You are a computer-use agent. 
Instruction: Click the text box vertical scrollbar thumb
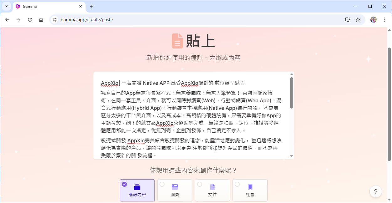tap(291, 93)
